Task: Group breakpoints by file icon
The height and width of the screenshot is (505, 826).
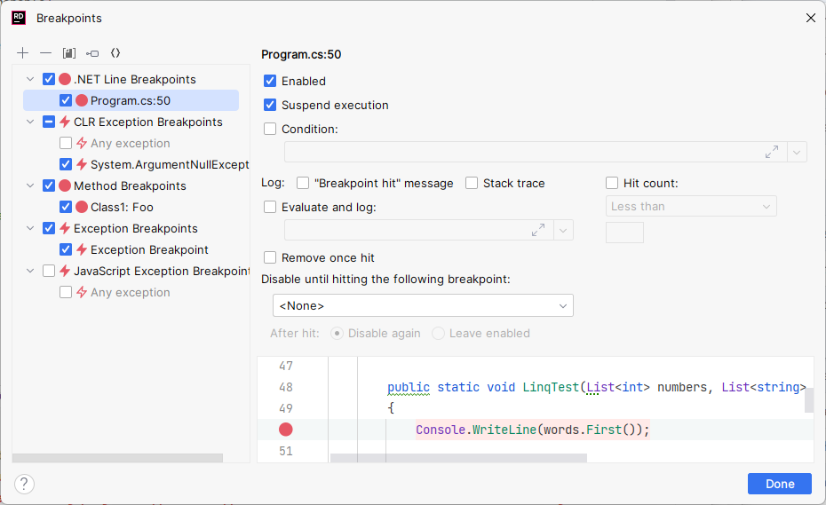Action: point(69,52)
